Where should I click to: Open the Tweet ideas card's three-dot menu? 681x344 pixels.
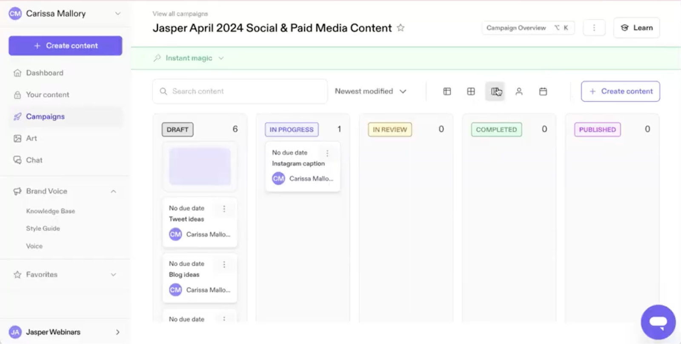[224, 209]
